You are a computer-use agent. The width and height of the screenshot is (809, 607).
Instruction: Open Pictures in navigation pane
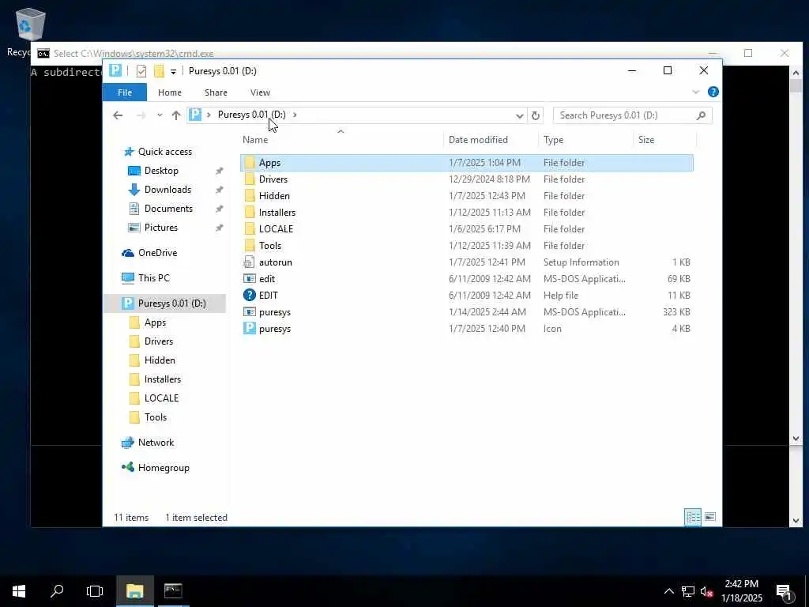(x=161, y=228)
